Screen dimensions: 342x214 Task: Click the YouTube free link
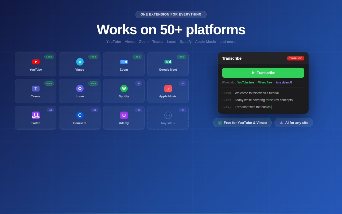[x=246, y=83]
